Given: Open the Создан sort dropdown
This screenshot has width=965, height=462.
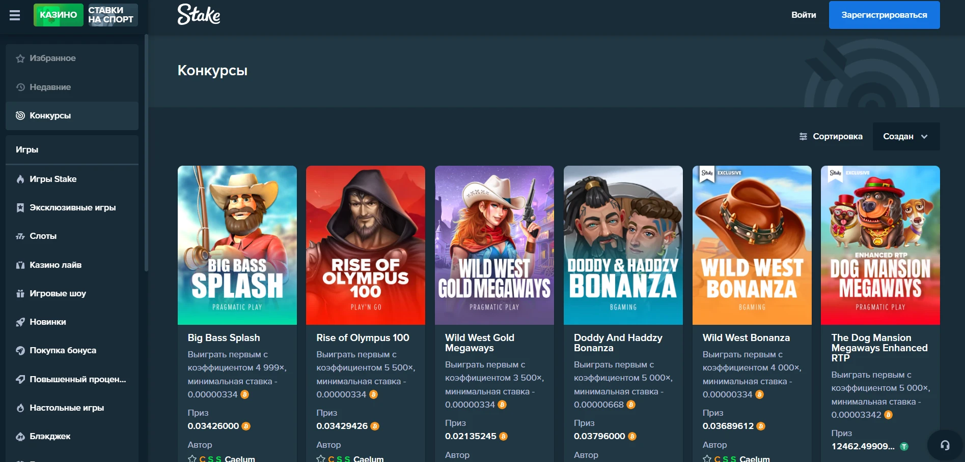Looking at the screenshot, I should pos(906,136).
